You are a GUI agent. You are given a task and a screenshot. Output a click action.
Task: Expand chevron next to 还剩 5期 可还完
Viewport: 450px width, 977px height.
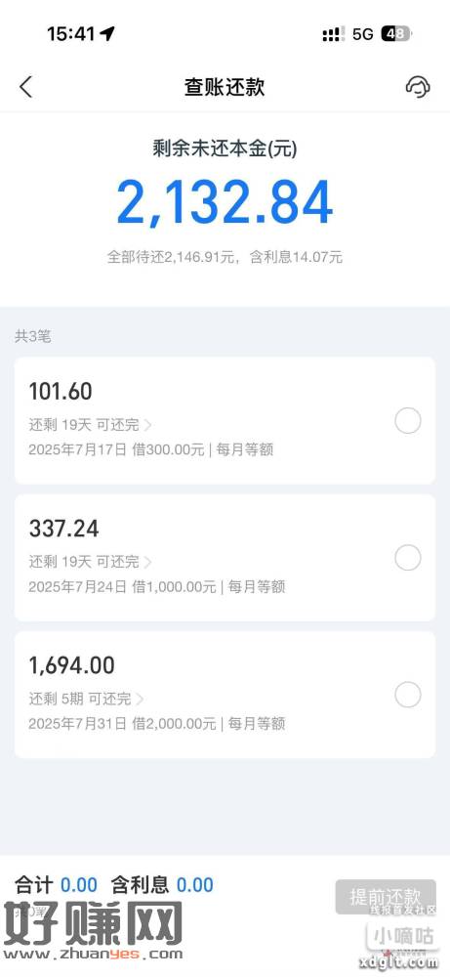pyautogui.click(x=140, y=700)
